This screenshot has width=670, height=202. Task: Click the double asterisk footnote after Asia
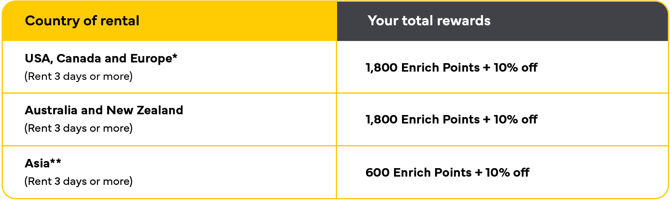(x=56, y=161)
